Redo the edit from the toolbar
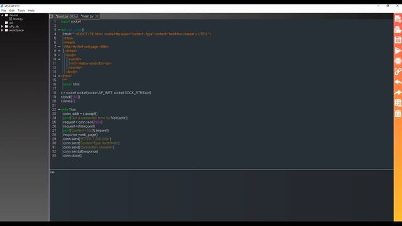The image size is (402, 226). 398,92
